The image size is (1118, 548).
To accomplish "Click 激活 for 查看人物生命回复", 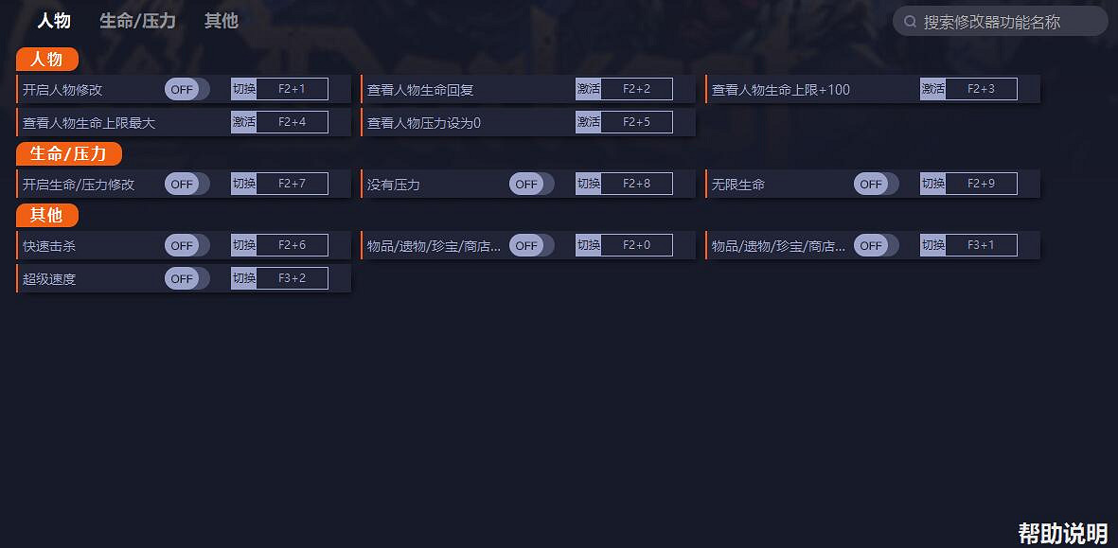I will [x=587, y=88].
